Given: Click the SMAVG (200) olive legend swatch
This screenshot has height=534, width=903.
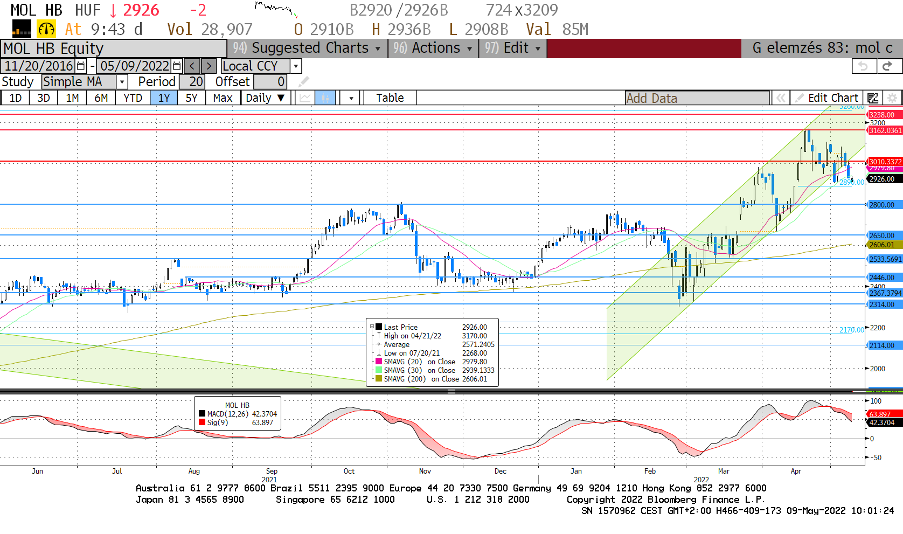Looking at the screenshot, I should click(379, 379).
